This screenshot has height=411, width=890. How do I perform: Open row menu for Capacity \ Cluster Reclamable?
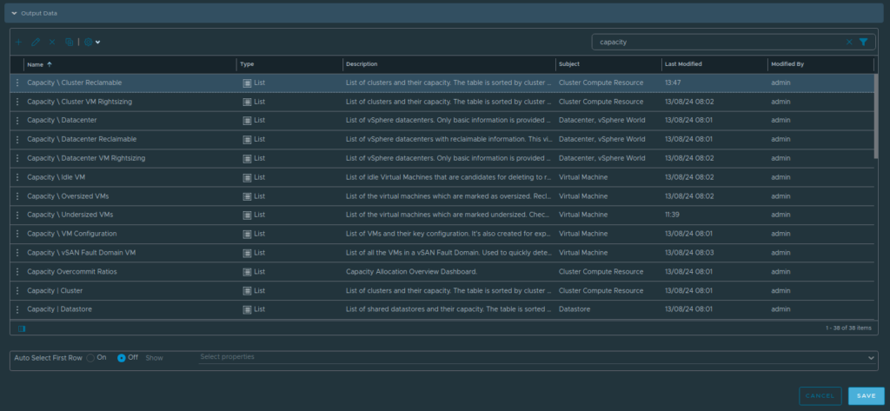[17, 83]
